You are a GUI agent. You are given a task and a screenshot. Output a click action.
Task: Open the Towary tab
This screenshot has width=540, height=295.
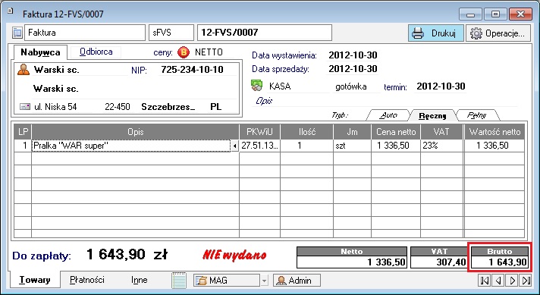point(34,280)
